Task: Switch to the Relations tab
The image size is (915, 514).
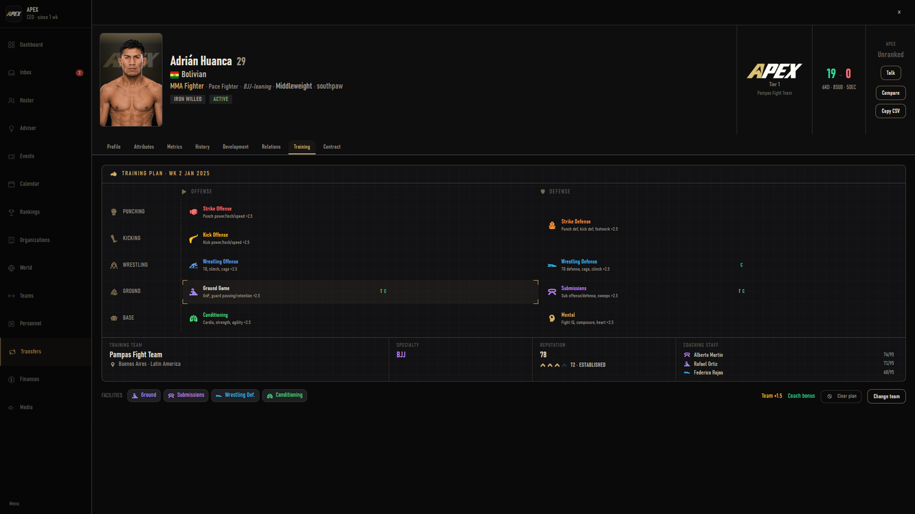Action: (271, 147)
